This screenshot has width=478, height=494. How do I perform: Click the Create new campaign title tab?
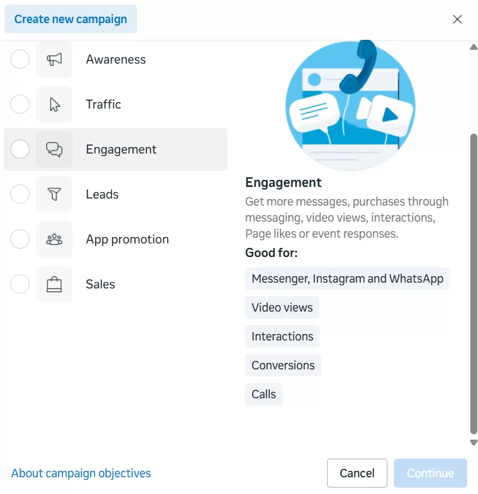point(71,19)
